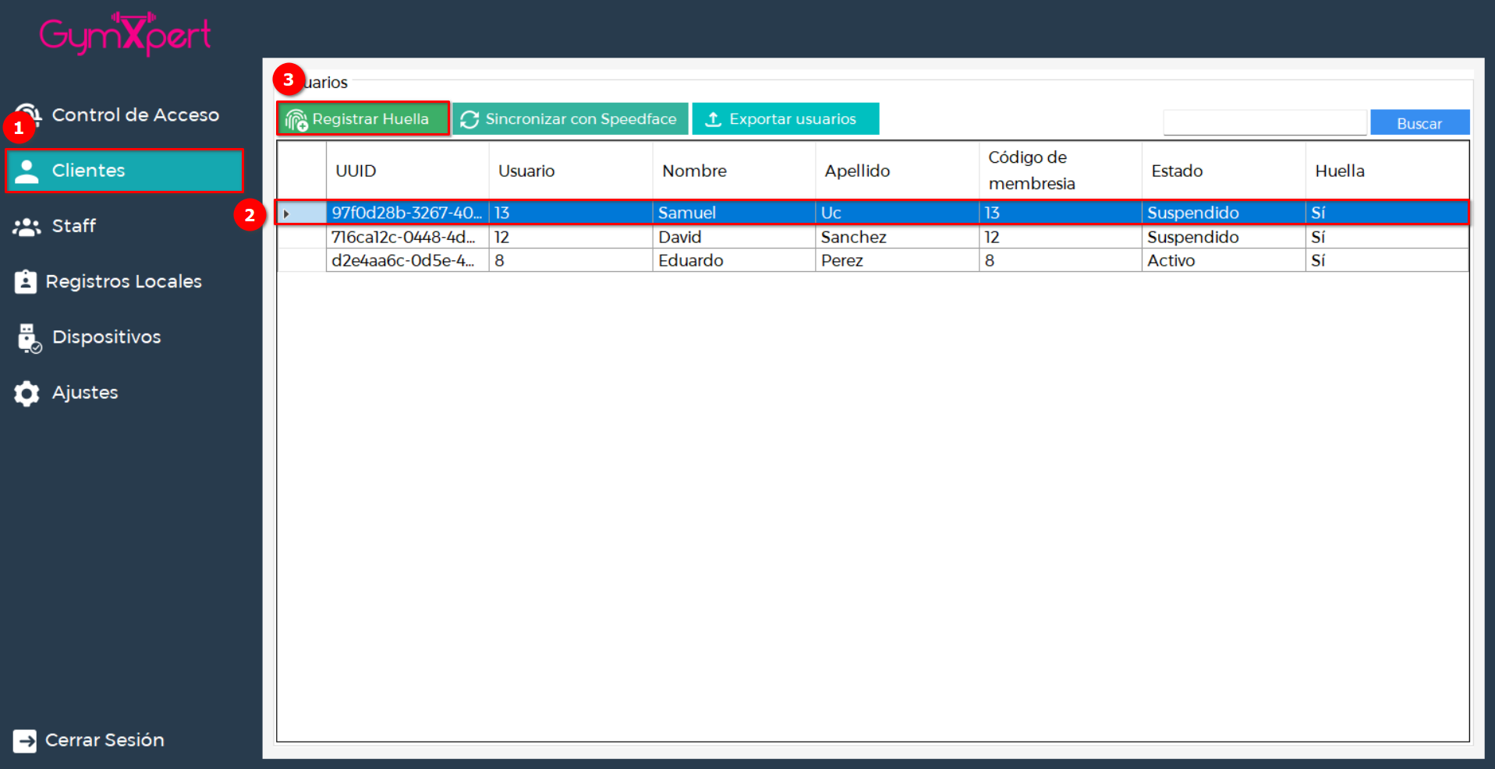Click the fingerprint icon on Registrar Huella
The image size is (1495, 769).
tap(296, 120)
